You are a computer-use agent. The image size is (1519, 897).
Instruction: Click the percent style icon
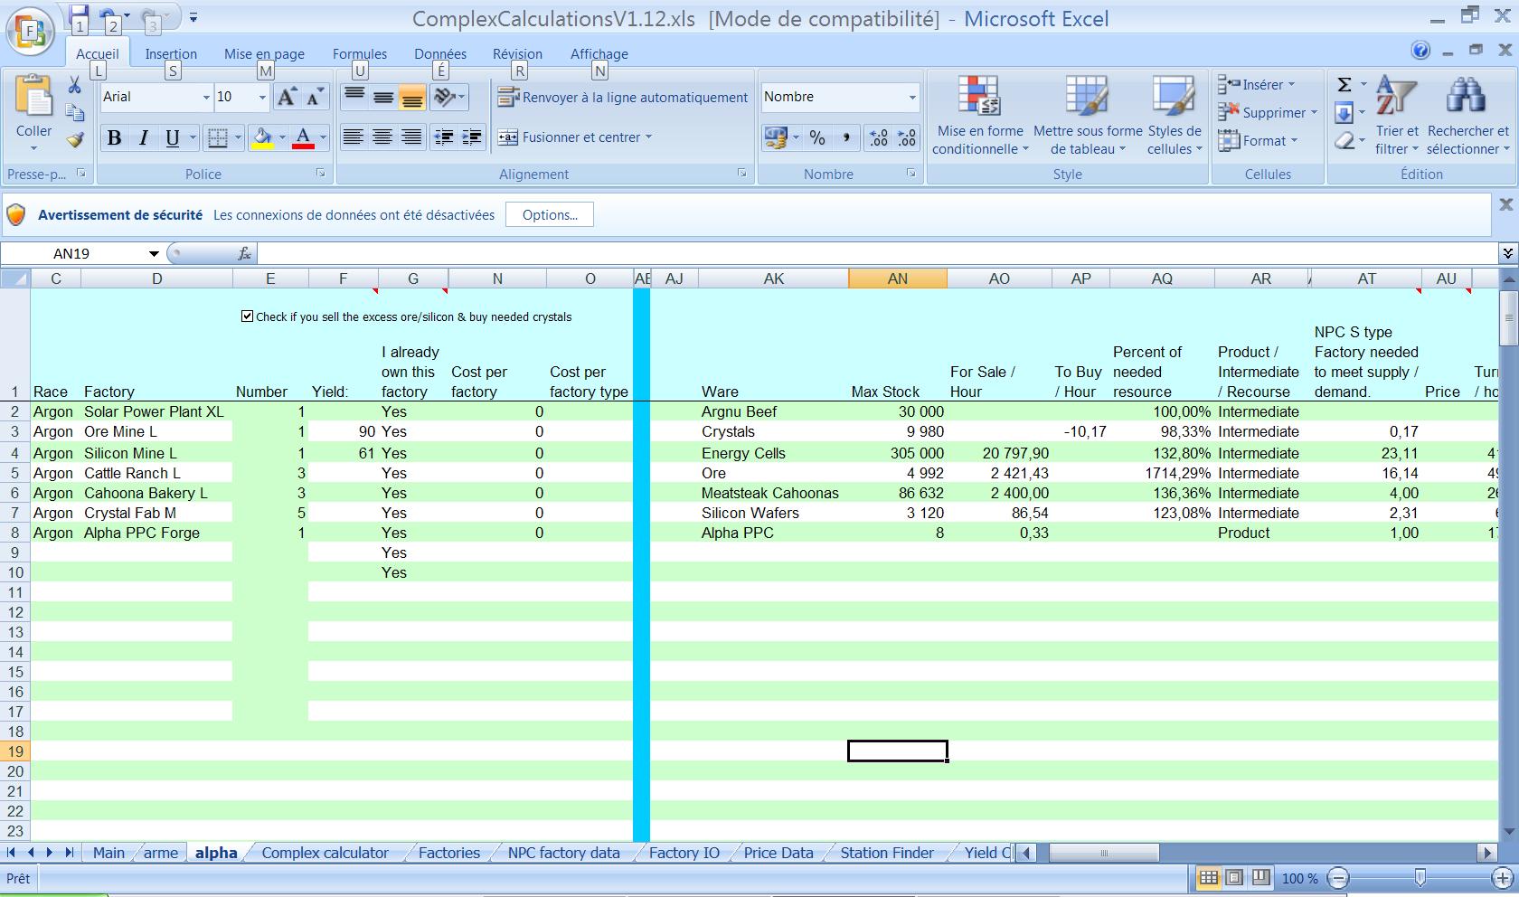[x=817, y=137]
